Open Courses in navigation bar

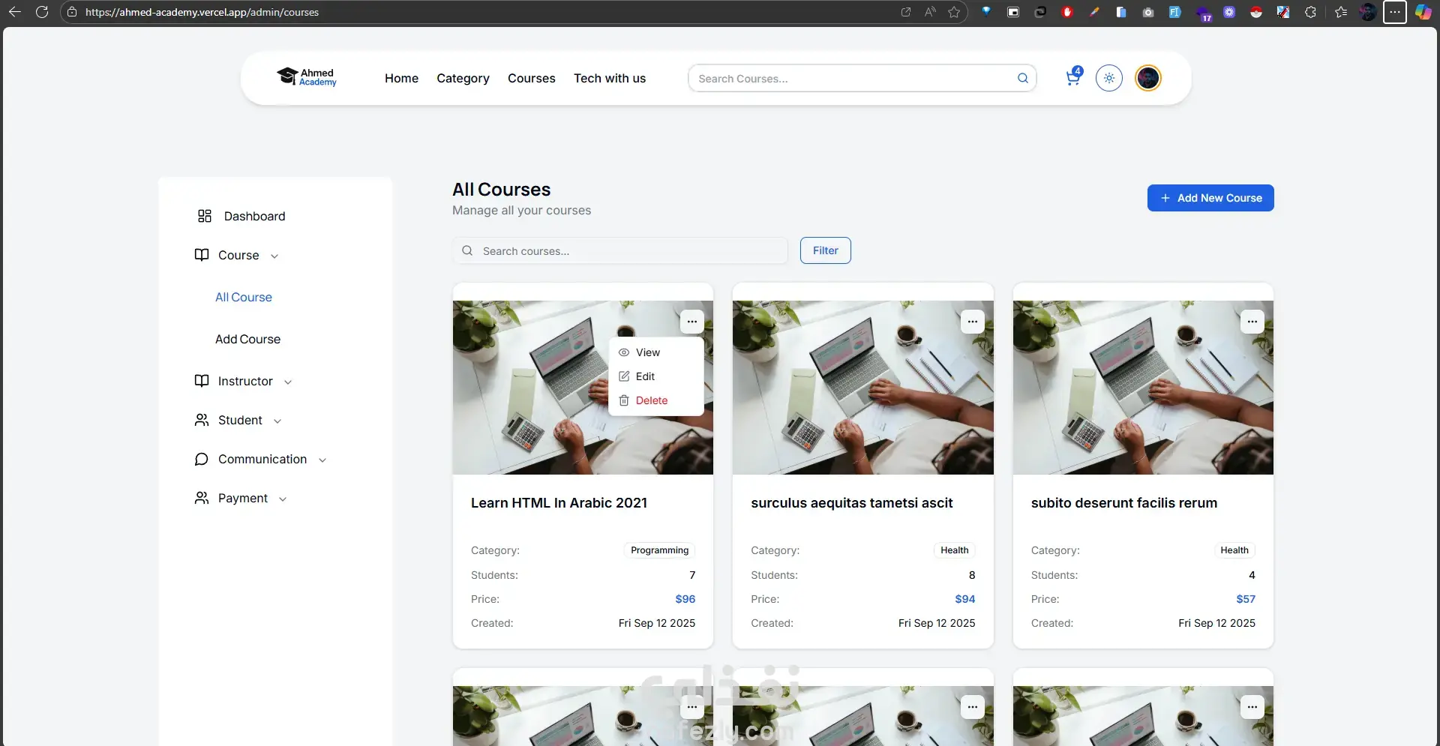(531, 78)
